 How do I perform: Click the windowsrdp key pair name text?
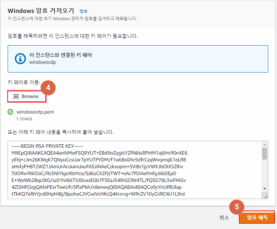pos(42,62)
